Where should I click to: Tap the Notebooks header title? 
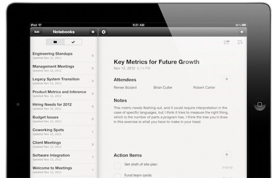tap(63, 32)
